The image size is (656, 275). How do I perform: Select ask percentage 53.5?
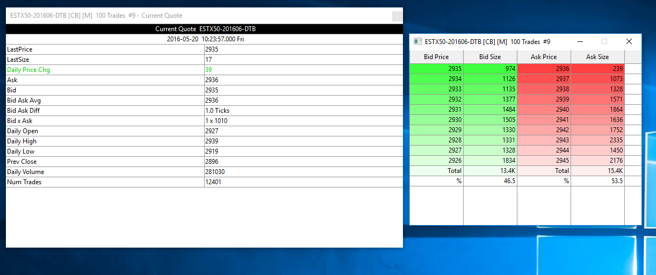pyautogui.click(x=597, y=181)
